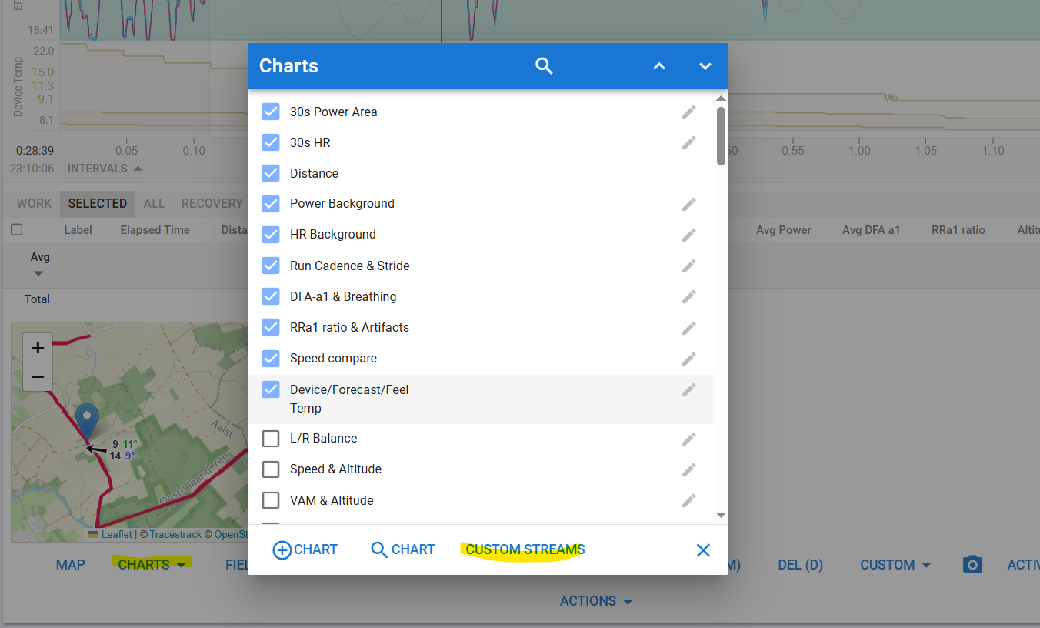Uncheck the 30s Power Area checkbox
Image resolution: width=1040 pixels, height=628 pixels.
point(271,112)
